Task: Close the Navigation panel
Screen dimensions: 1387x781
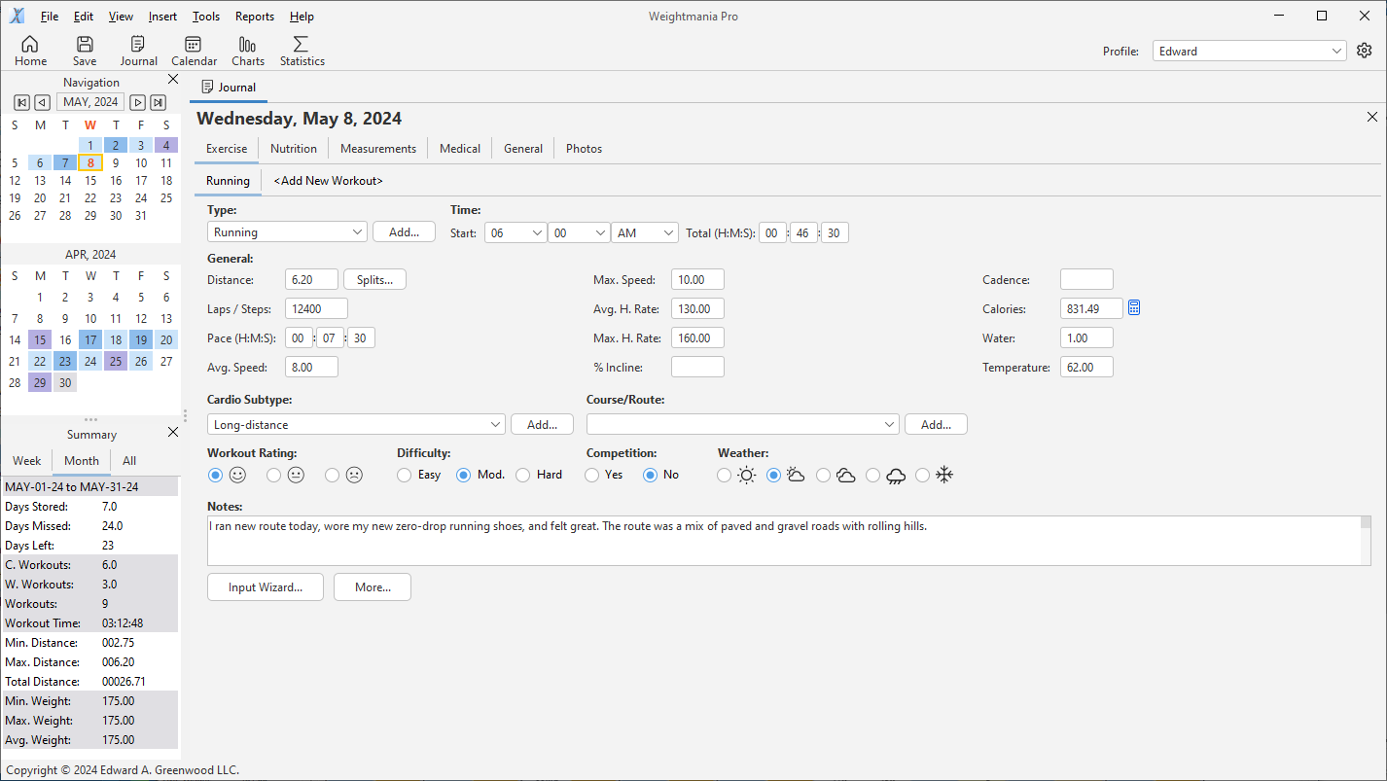Action: [x=173, y=80]
